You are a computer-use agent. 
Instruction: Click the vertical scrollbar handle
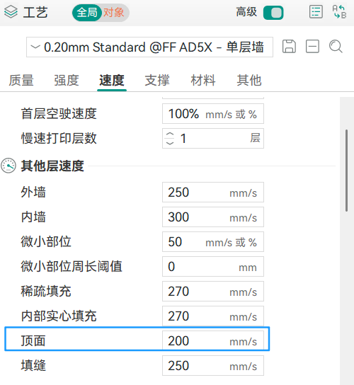[346, 171]
